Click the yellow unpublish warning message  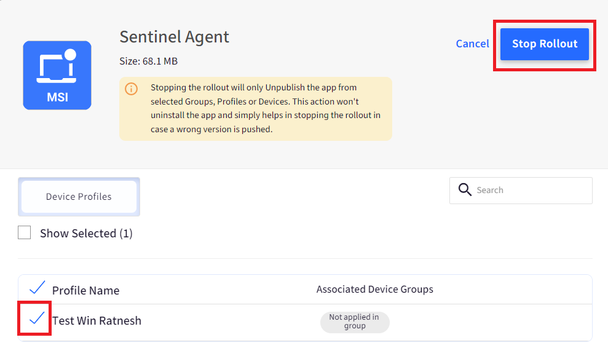[x=256, y=109]
